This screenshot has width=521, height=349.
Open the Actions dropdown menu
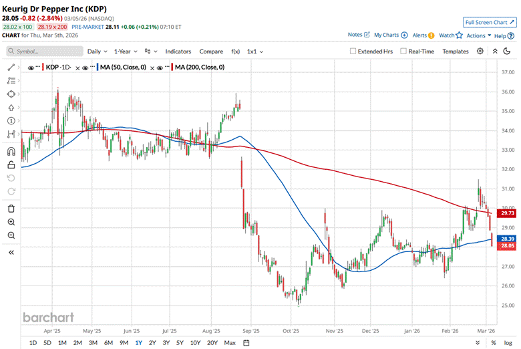pos(479,35)
